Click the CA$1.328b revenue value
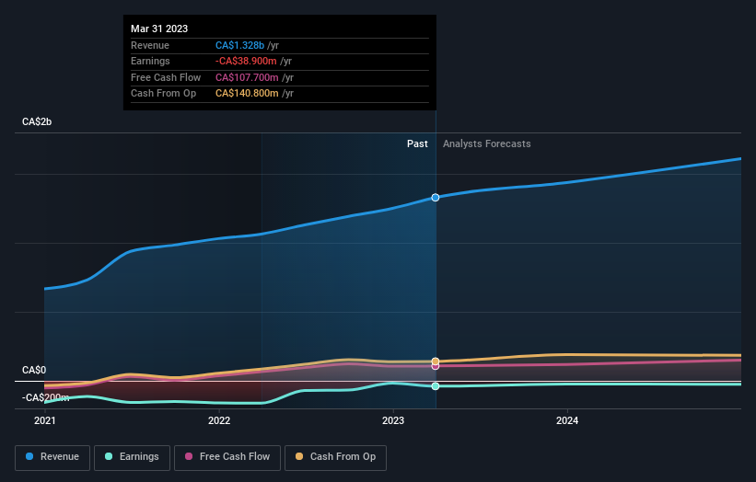 (x=239, y=45)
